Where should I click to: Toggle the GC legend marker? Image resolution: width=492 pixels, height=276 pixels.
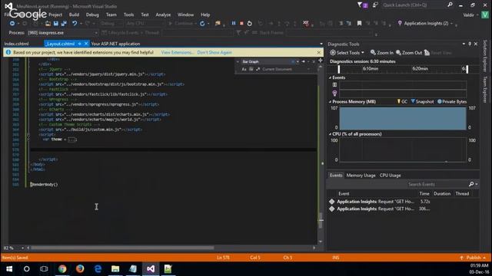tap(399, 101)
